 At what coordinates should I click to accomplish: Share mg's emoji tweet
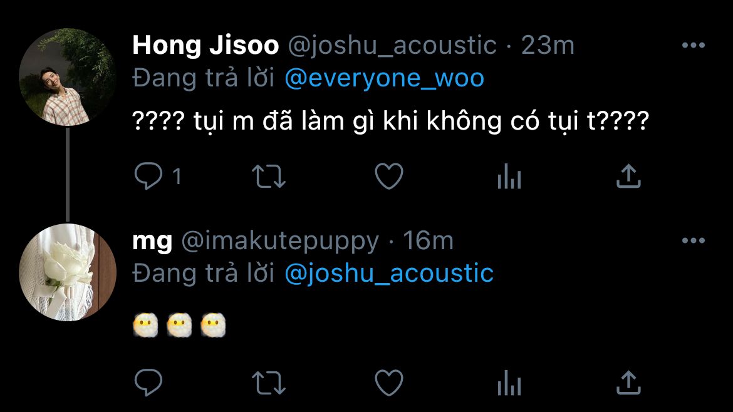click(628, 383)
